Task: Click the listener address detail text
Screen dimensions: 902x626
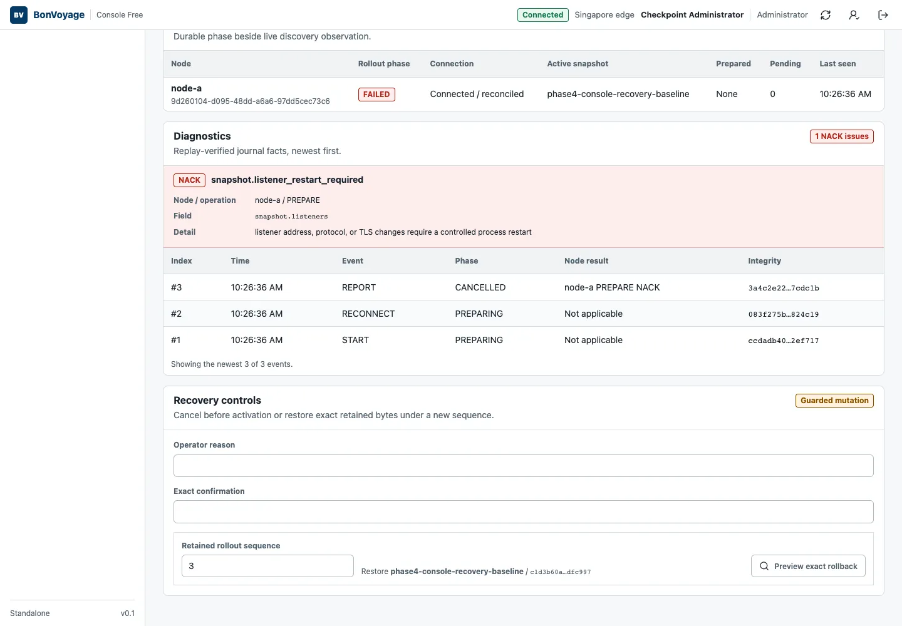Action: coord(393,232)
